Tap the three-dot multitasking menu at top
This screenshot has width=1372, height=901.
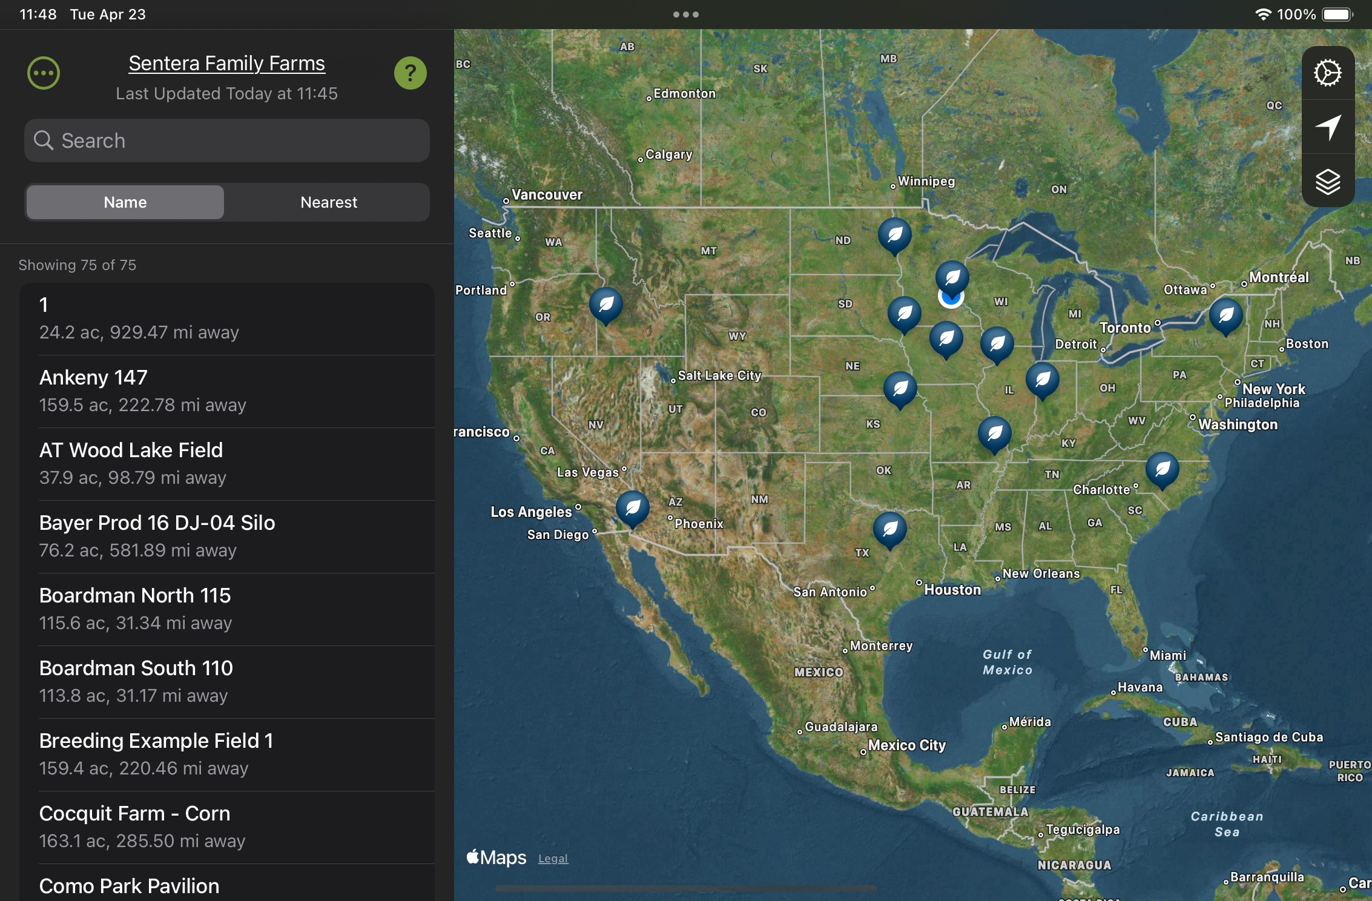coord(685,15)
